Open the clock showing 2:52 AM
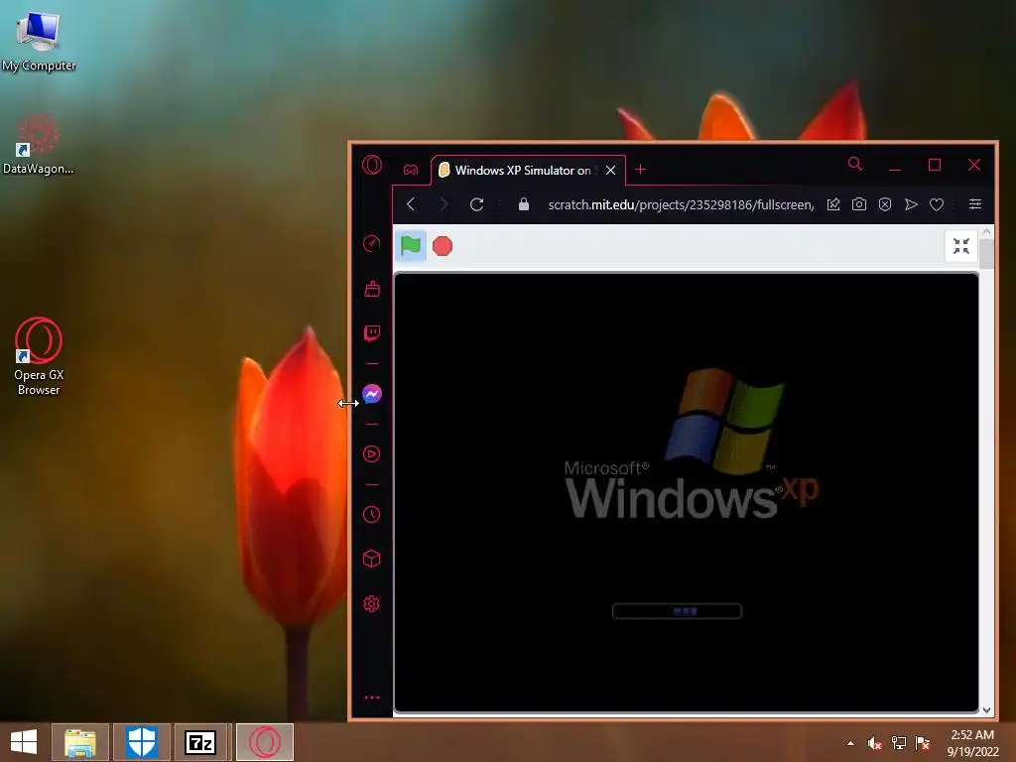Screen dimensions: 1016x762 point(972,742)
